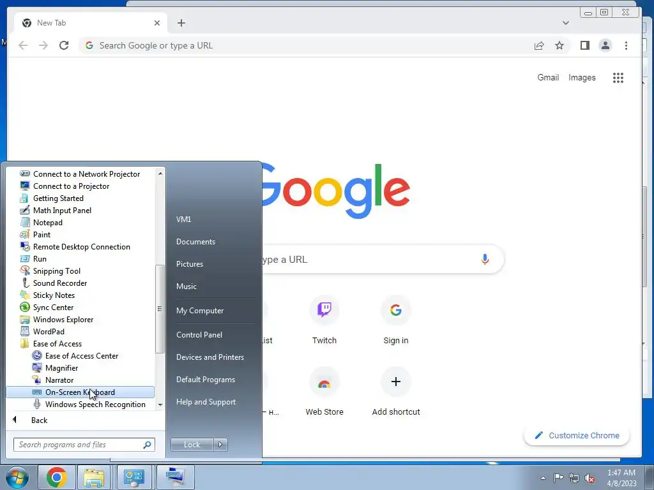
Task: Click the Windows Start orb
Action: (x=17, y=477)
